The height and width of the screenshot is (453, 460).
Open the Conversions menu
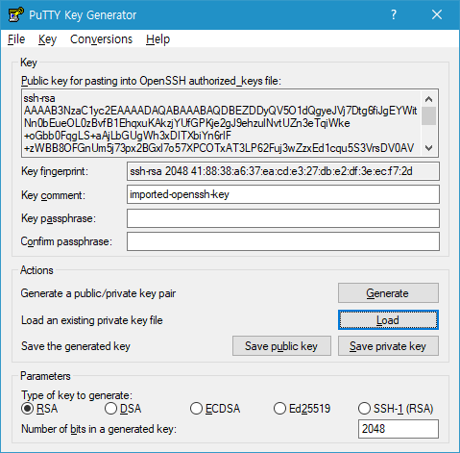(101, 39)
